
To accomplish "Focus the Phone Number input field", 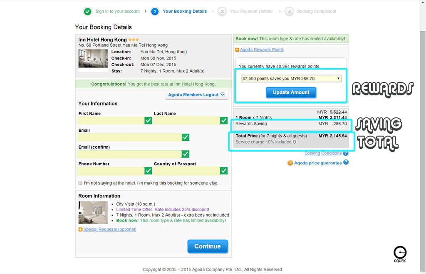I will [111, 171].
